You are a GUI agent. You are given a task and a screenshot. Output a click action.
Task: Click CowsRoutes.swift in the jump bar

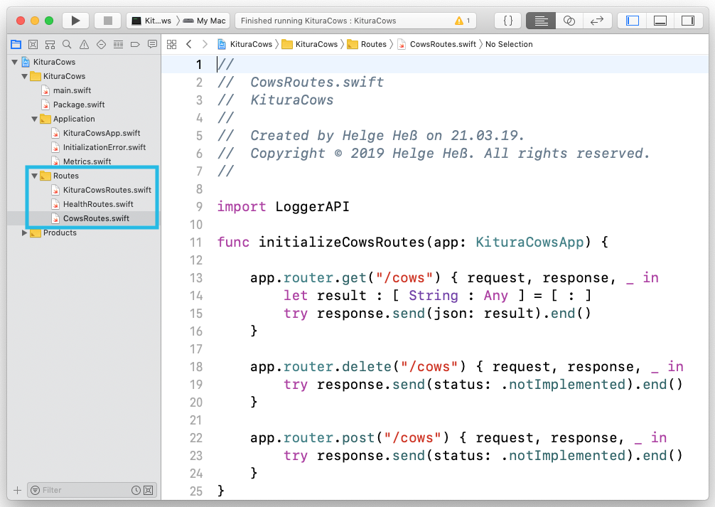point(437,44)
